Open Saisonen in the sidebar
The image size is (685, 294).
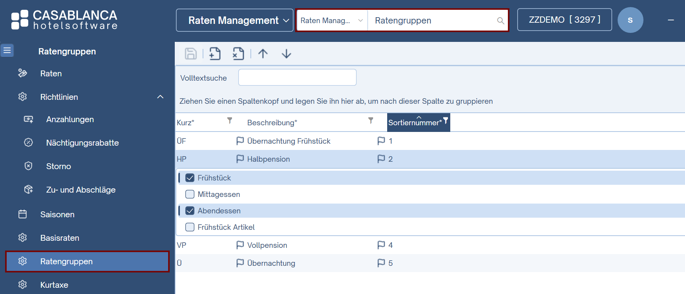(57, 215)
